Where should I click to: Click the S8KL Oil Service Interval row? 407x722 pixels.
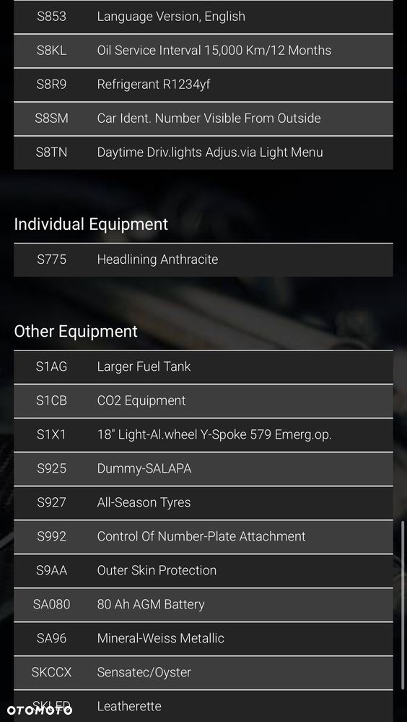tap(203, 51)
